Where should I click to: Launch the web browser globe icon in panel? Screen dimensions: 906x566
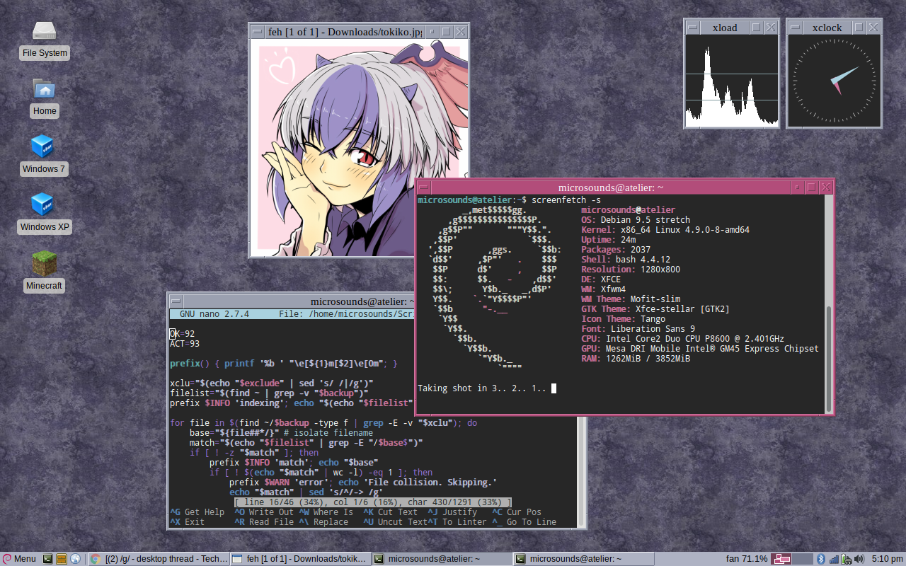coord(76,559)
